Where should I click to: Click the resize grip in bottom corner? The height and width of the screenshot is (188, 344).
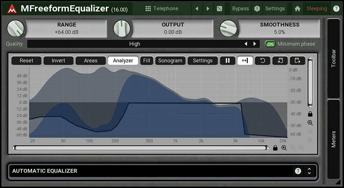[x=338, y=182]
